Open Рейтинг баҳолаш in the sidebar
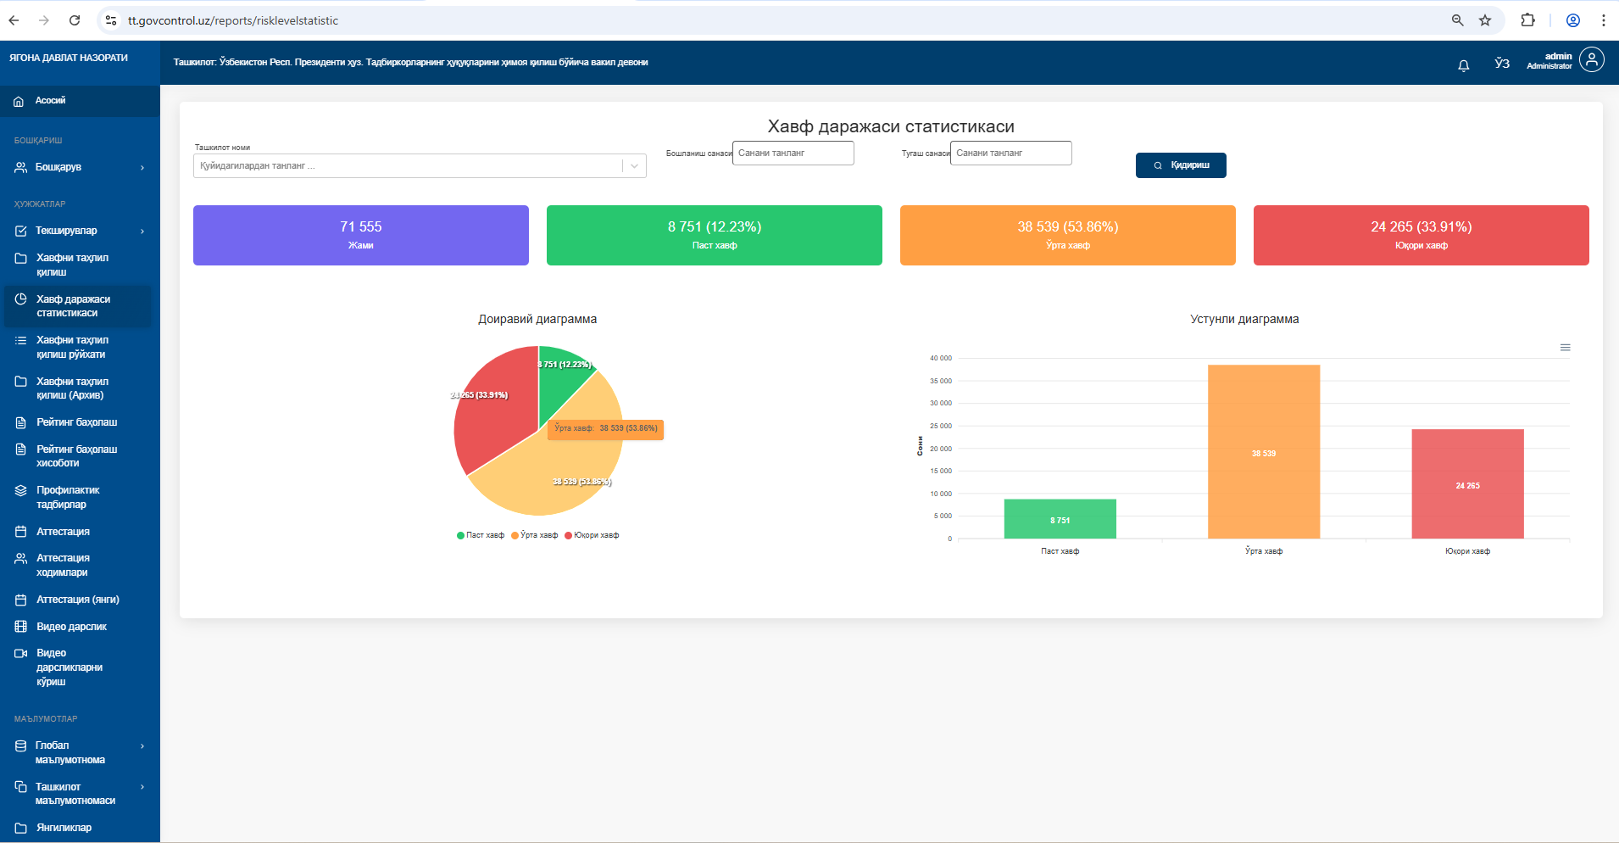 pyautogui.click(x=76, y=422)
